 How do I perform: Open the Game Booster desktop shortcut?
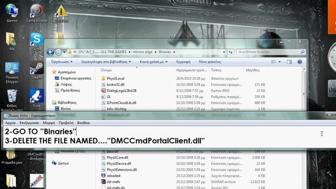[x=37, y=13]
